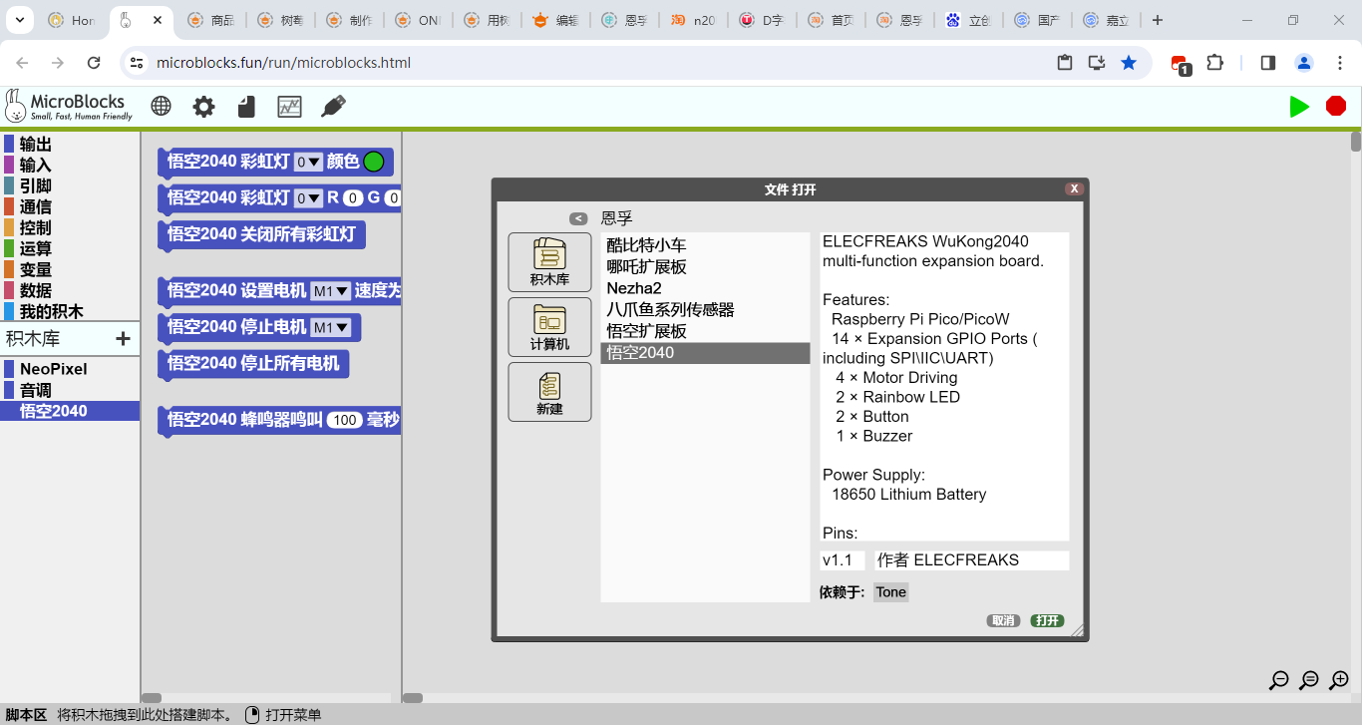Click the browser address bar URL
The image size is (1362, 725).
(x=283, y=63)
